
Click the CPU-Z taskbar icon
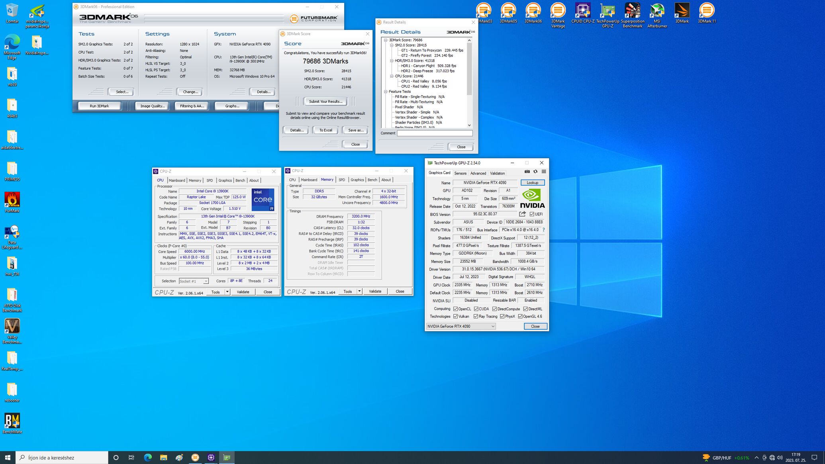[211, 457]
